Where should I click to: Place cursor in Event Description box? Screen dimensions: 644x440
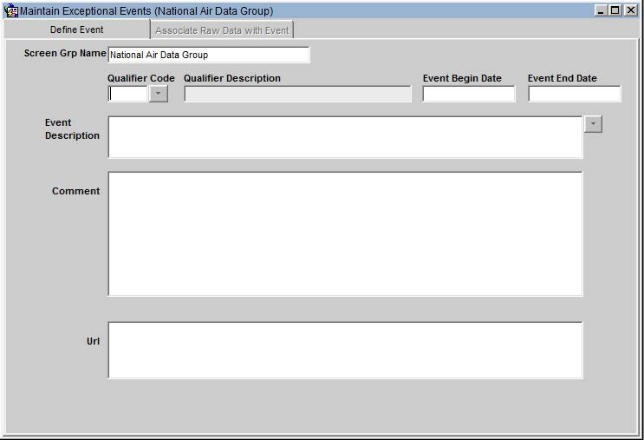[344, 137]
